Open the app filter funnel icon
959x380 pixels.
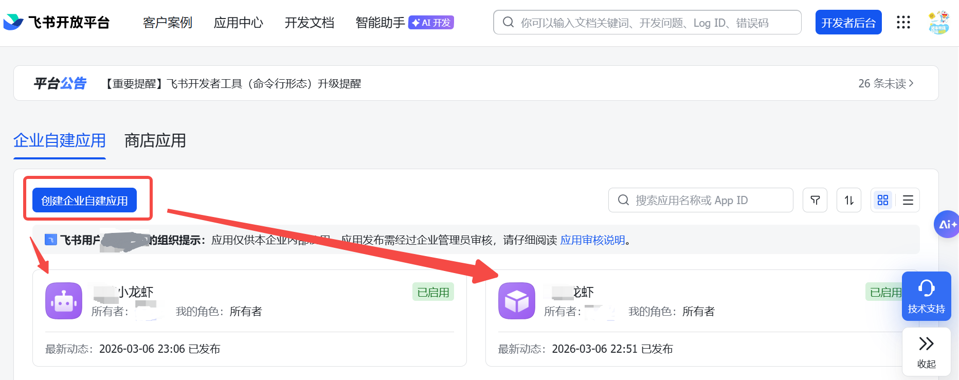[x=815, y=200]
